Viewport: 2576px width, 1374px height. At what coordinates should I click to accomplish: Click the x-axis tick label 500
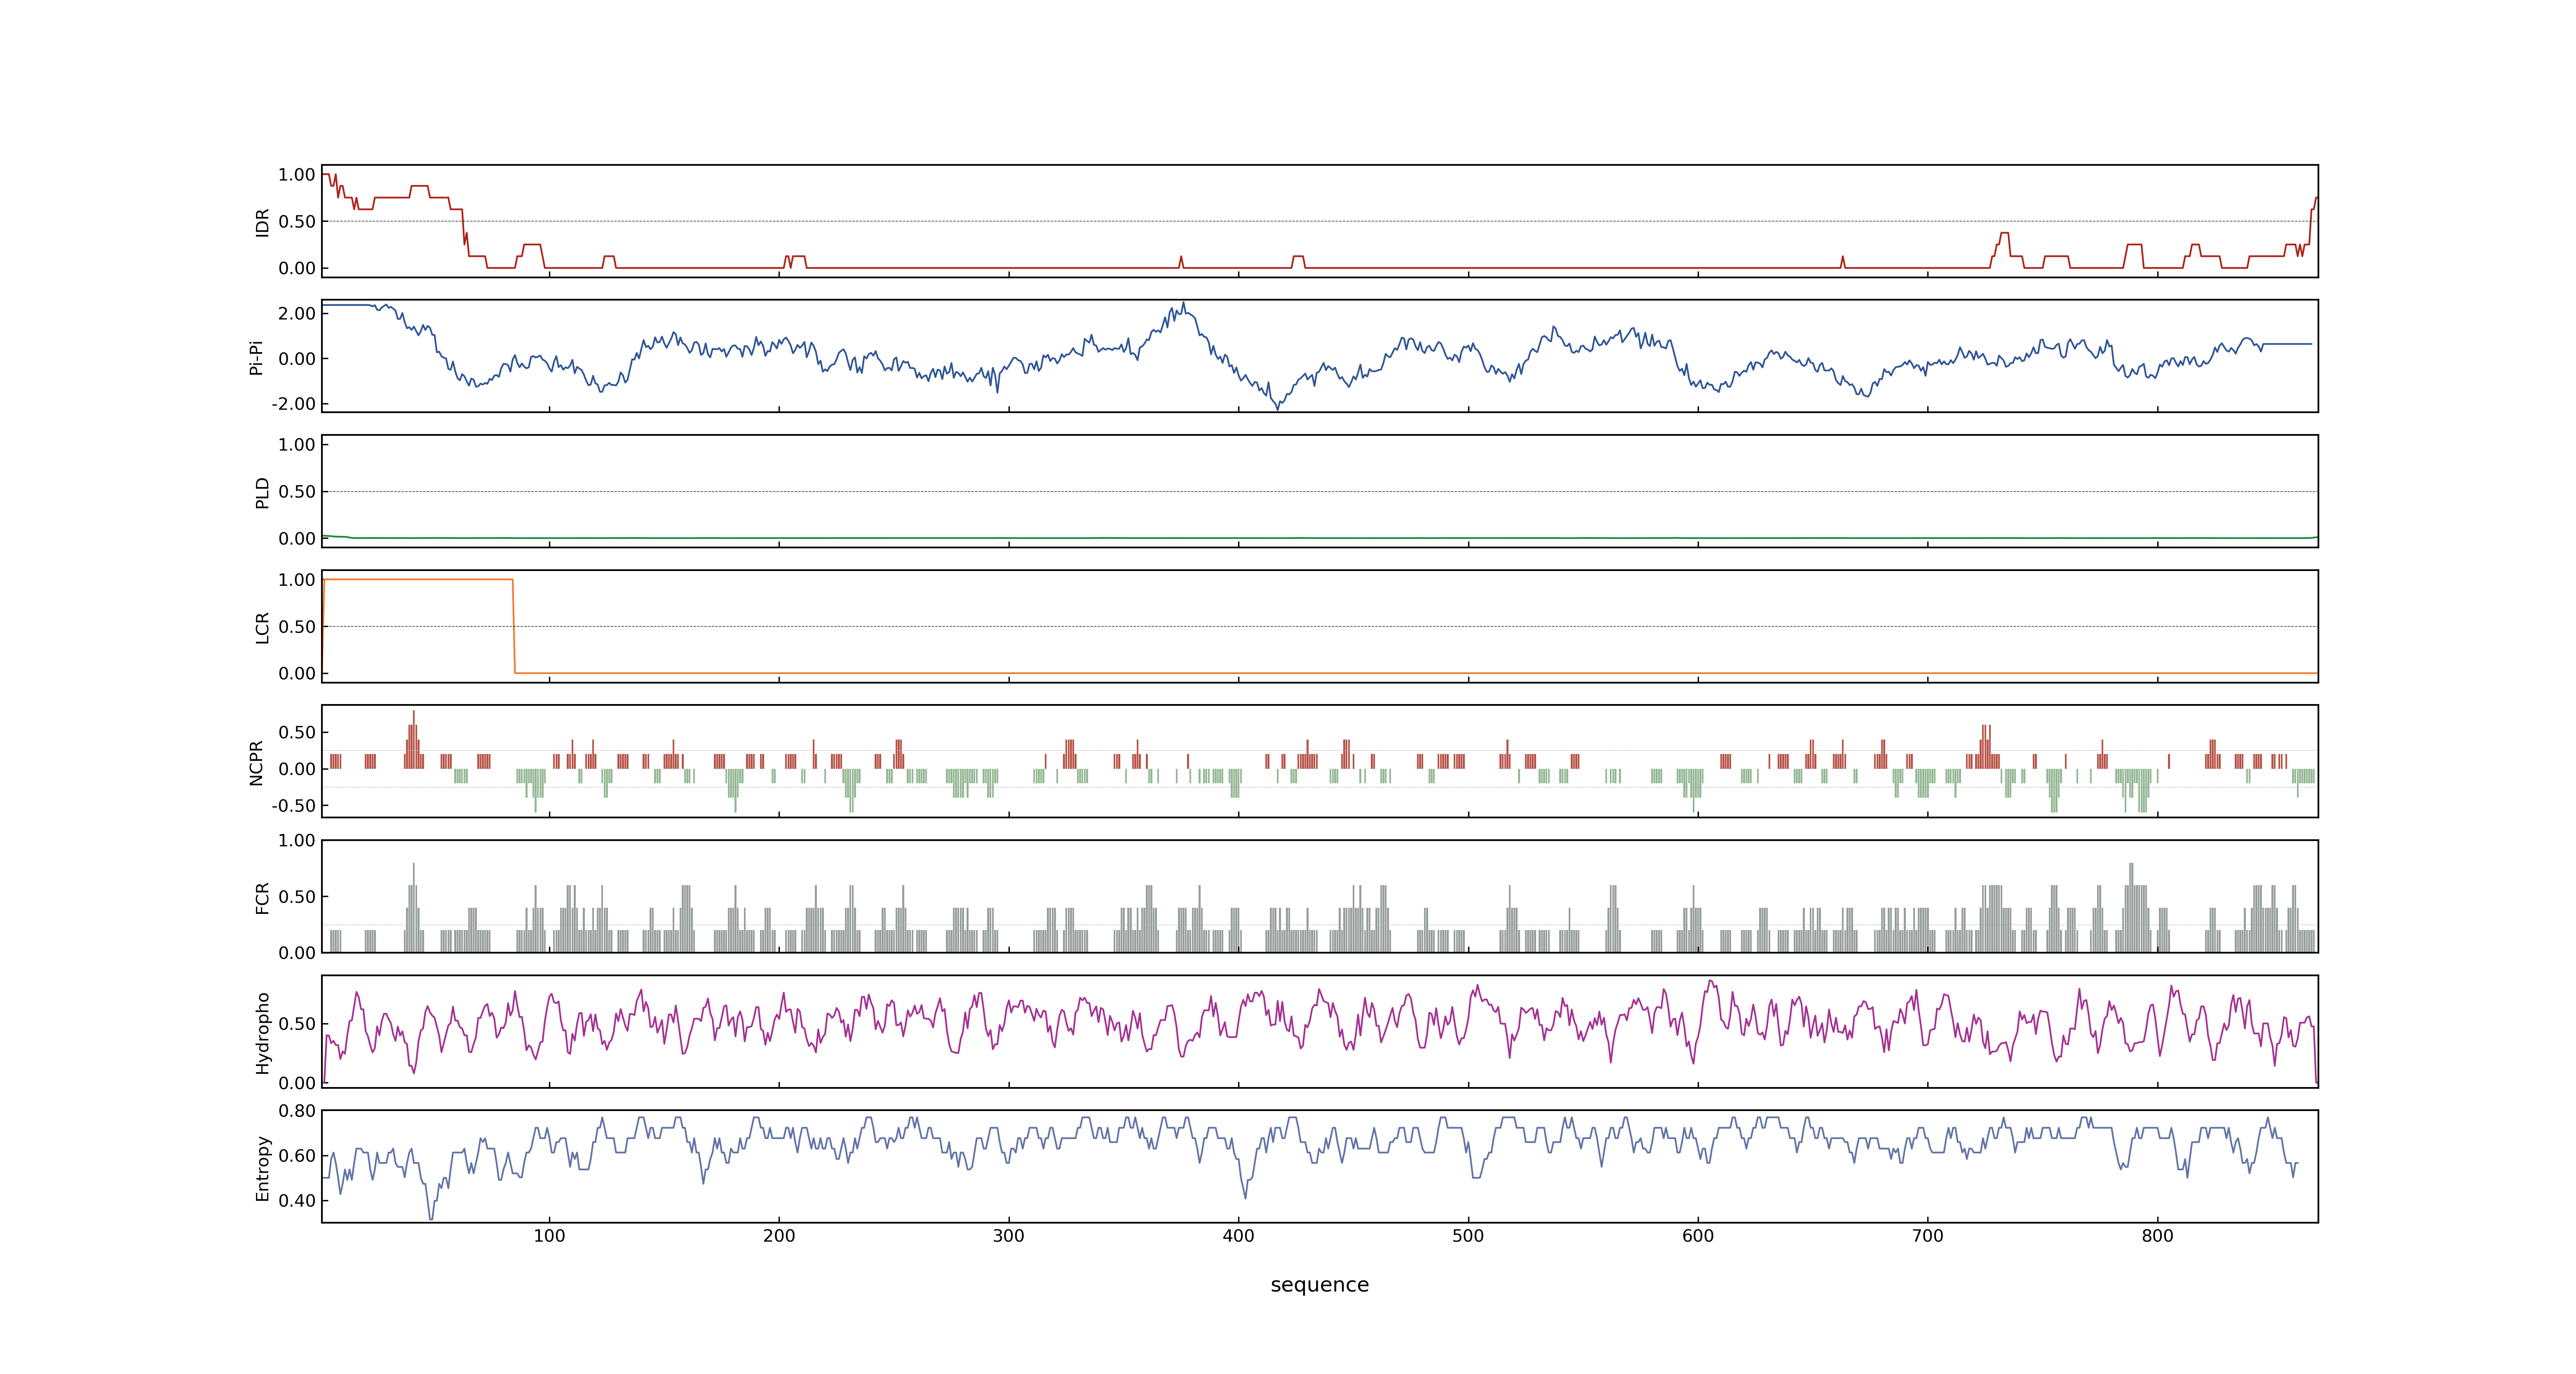coord(1468,1236)
